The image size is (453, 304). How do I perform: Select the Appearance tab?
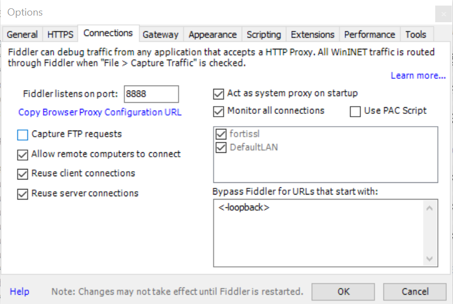tap(212, 34)
